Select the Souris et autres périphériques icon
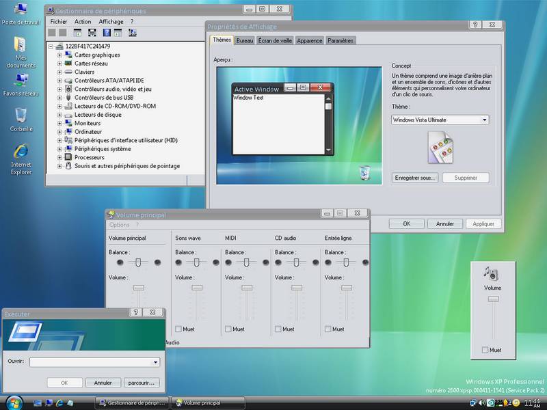Screen dimensions: 547x410 (x=68, y=166)
